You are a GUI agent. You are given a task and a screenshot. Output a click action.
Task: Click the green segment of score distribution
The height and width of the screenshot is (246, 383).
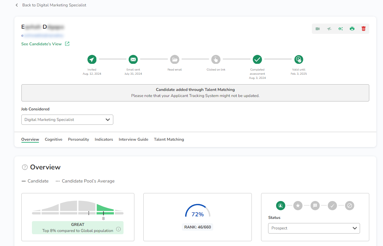tap(105, 209)
